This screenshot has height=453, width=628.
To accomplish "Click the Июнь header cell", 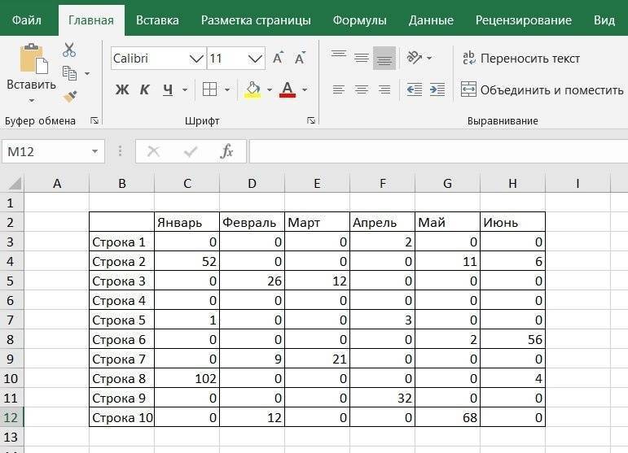I will tap(512, 222).
